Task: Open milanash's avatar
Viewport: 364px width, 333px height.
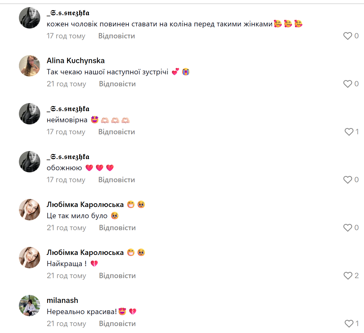Action: (x=30, y=306)
